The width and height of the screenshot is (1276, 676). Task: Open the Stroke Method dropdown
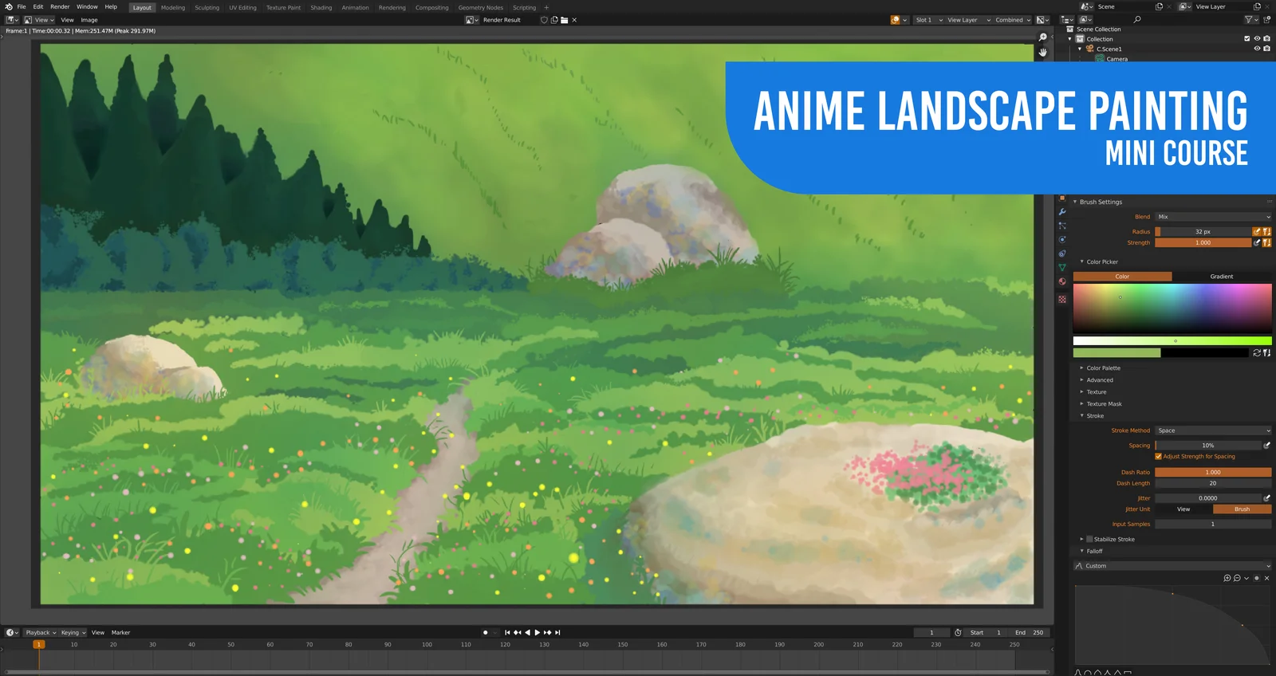coord(1212,430)
